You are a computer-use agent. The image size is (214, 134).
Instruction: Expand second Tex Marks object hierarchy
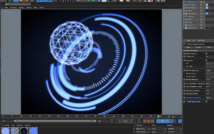pos(184,8)
